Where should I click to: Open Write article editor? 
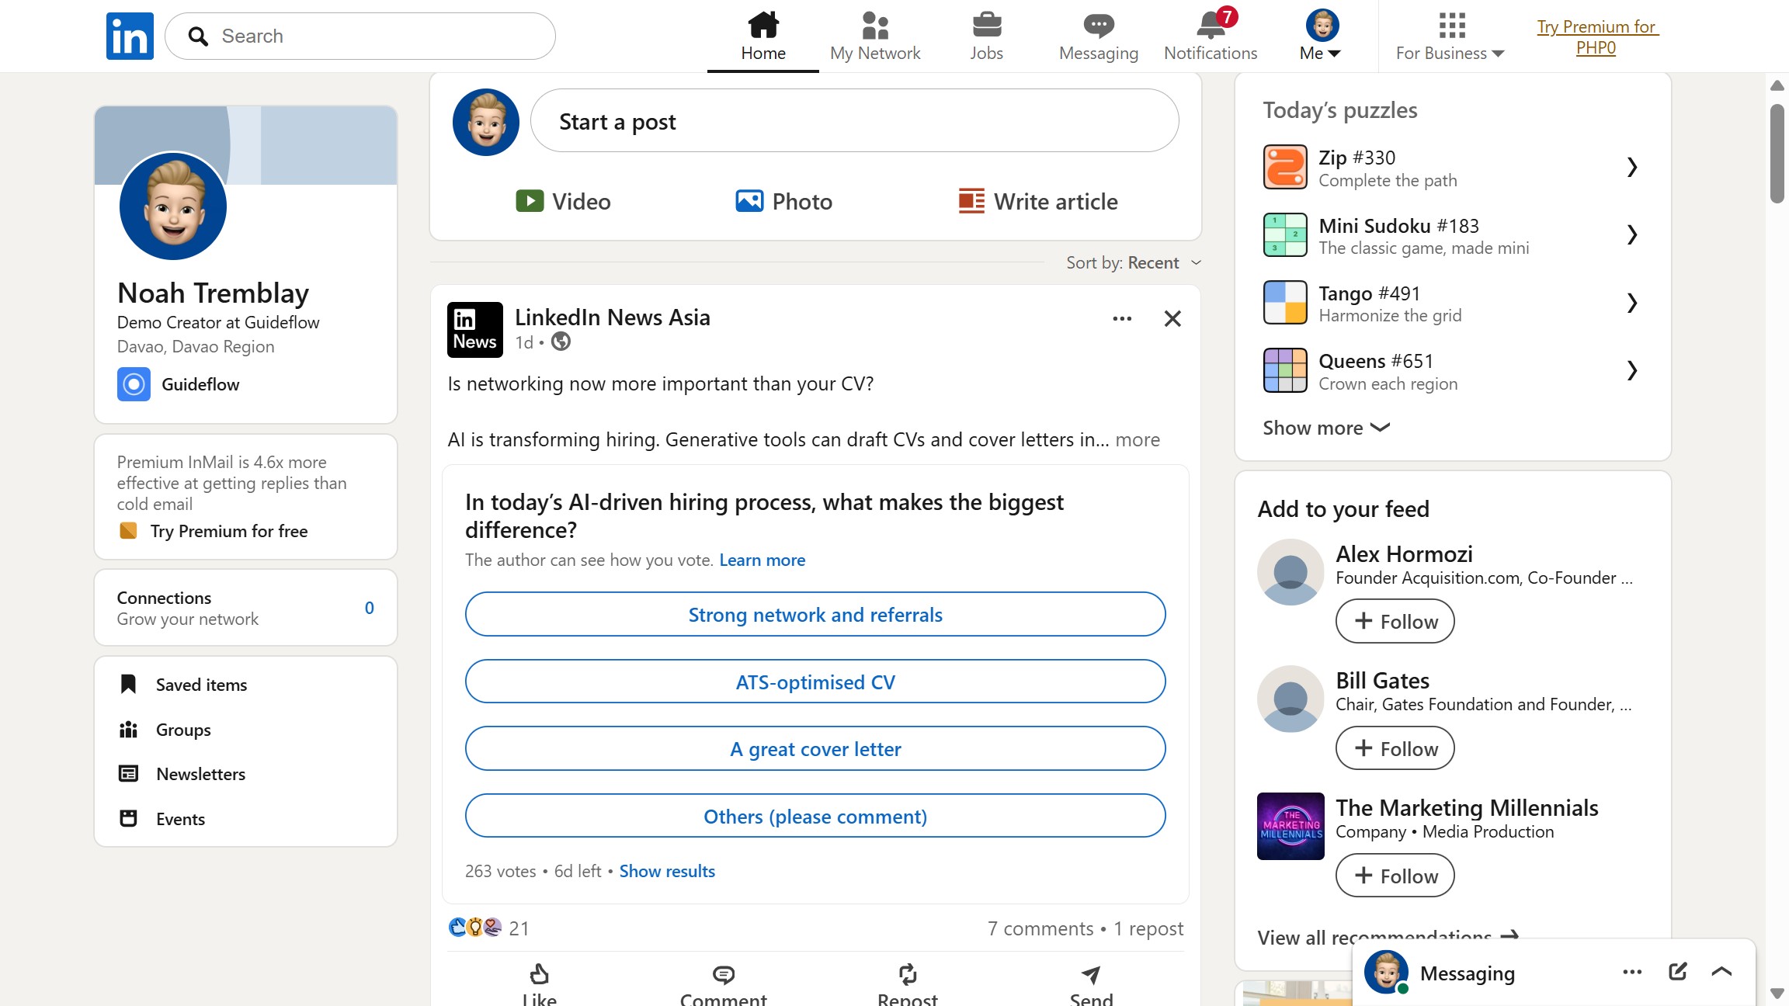(x=1038, y=202)
